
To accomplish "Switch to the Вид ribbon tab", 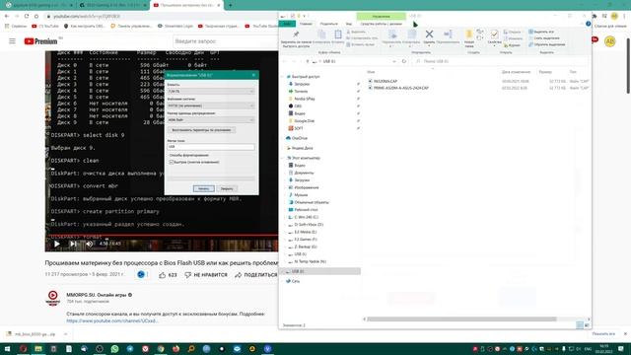I will 348,24.
